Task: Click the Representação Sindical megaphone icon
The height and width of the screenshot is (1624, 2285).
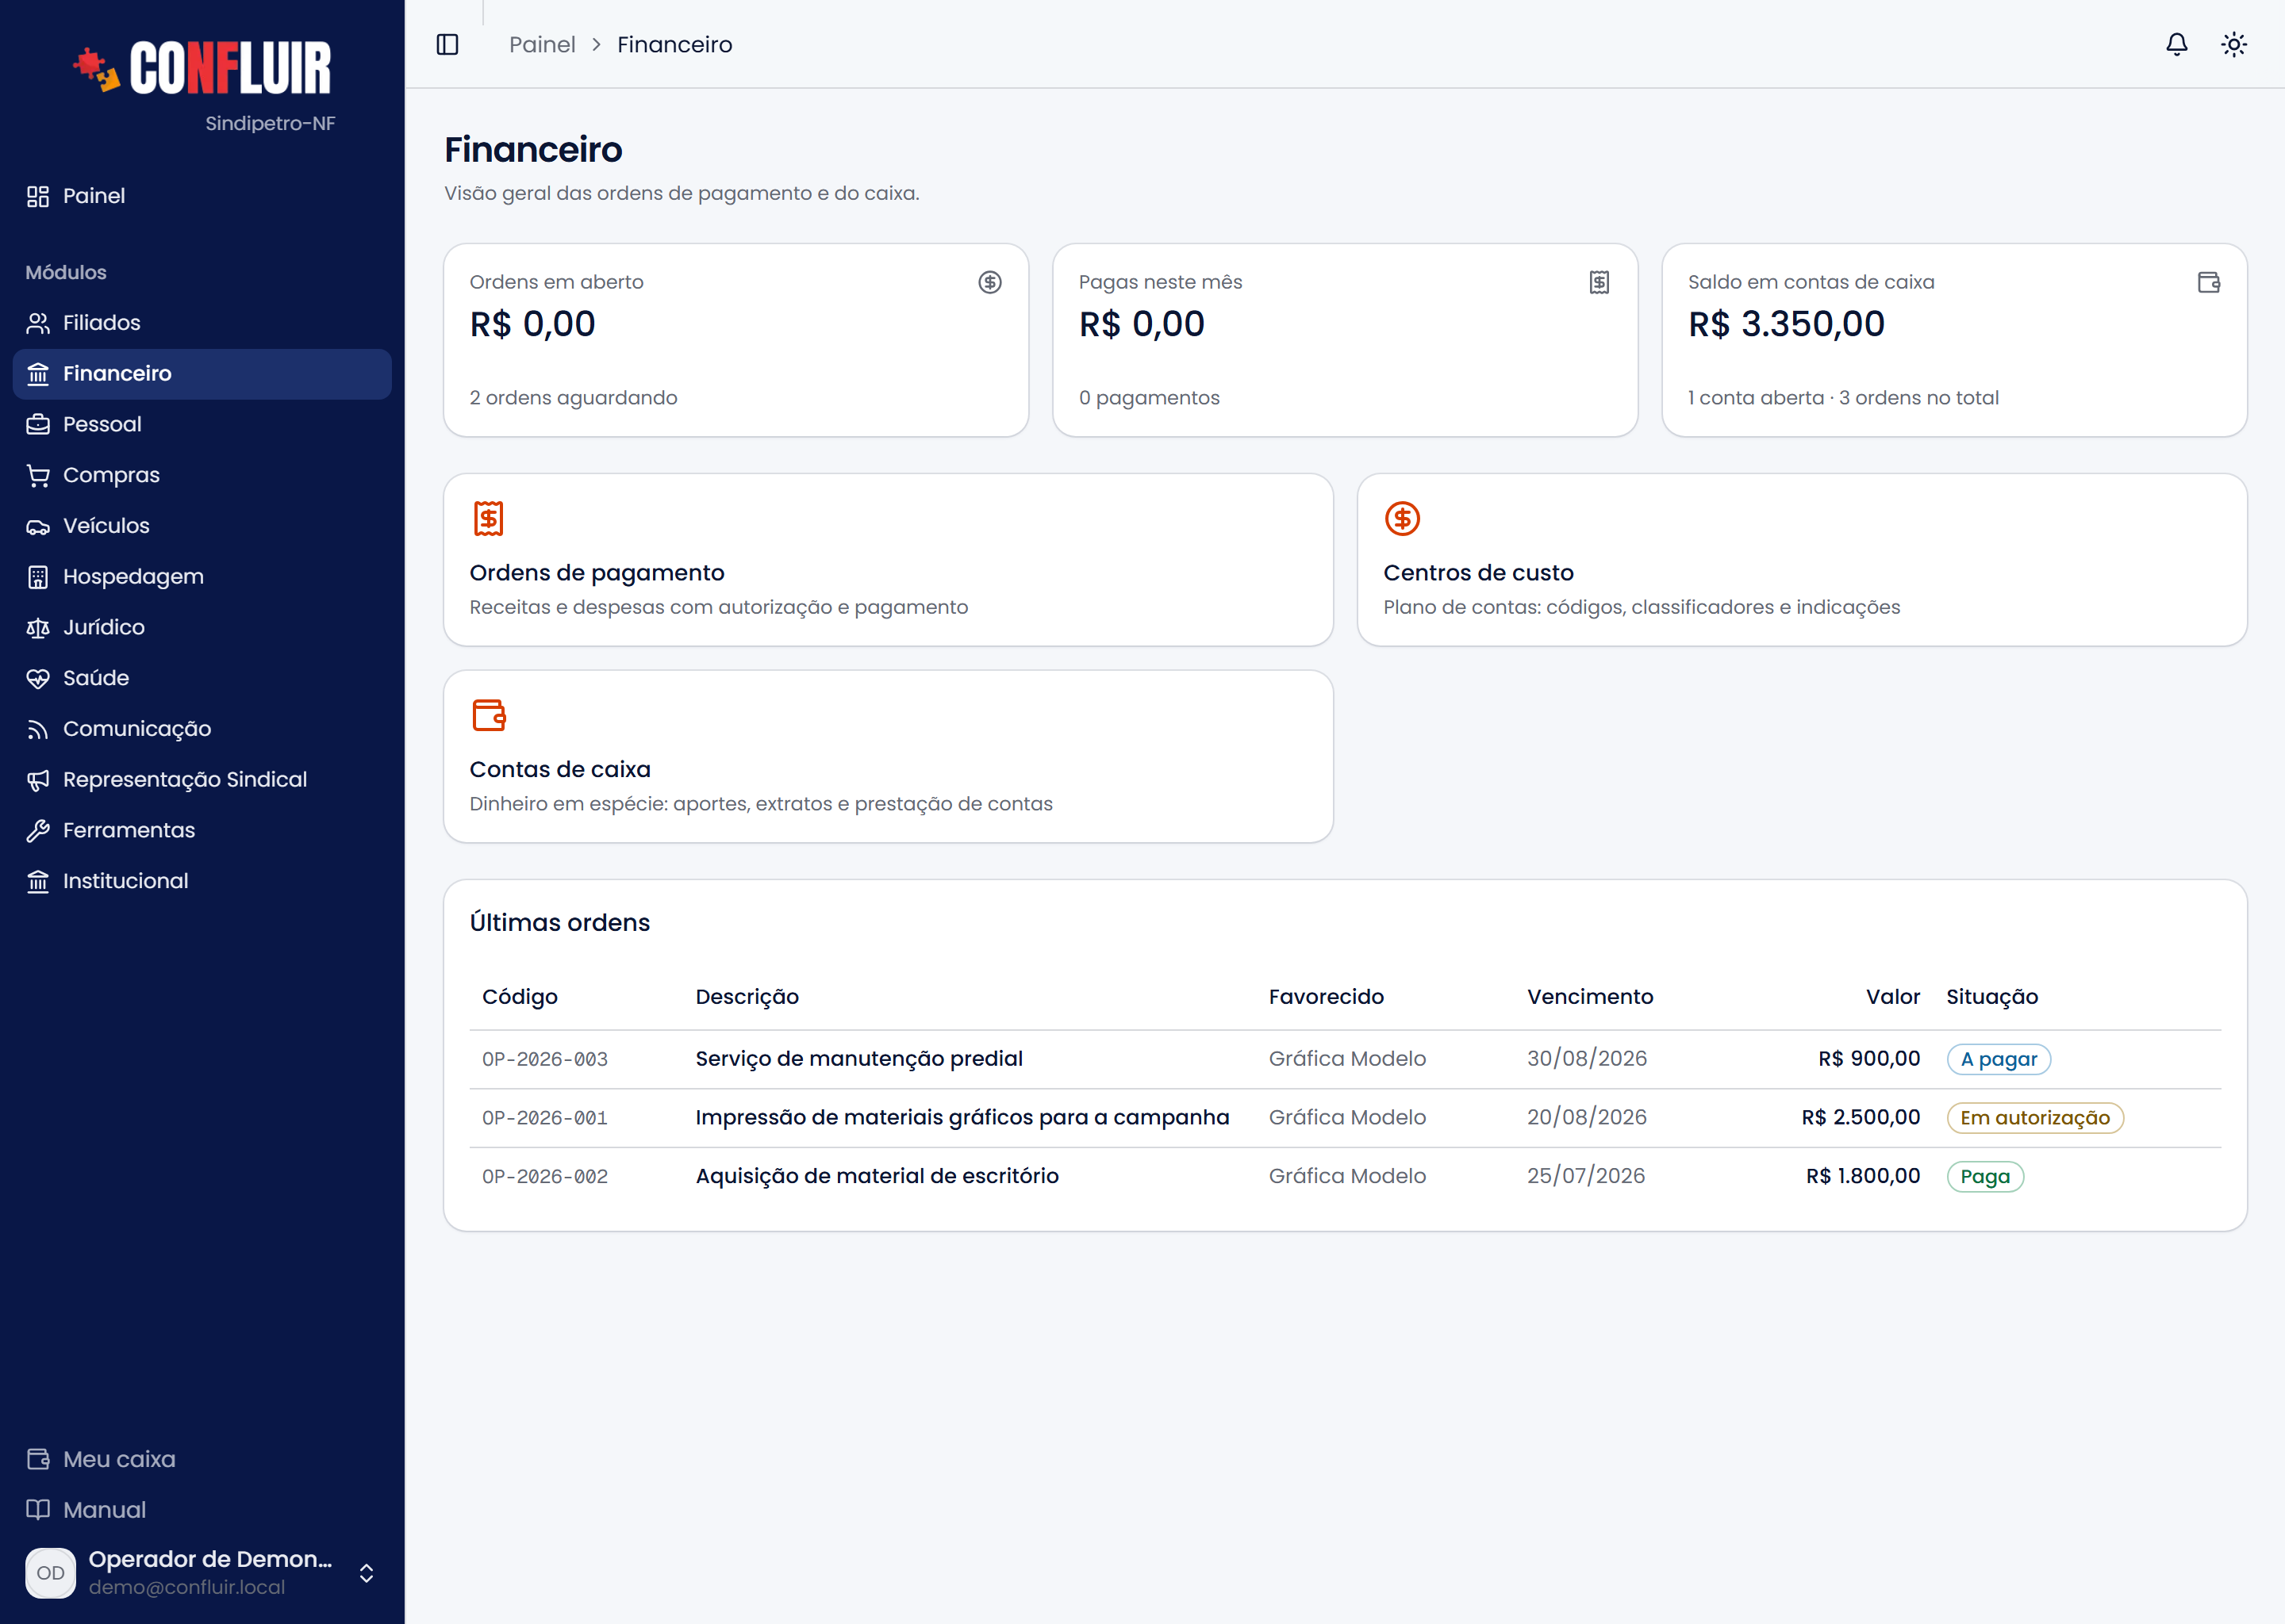Action: [x=38, y=780]
